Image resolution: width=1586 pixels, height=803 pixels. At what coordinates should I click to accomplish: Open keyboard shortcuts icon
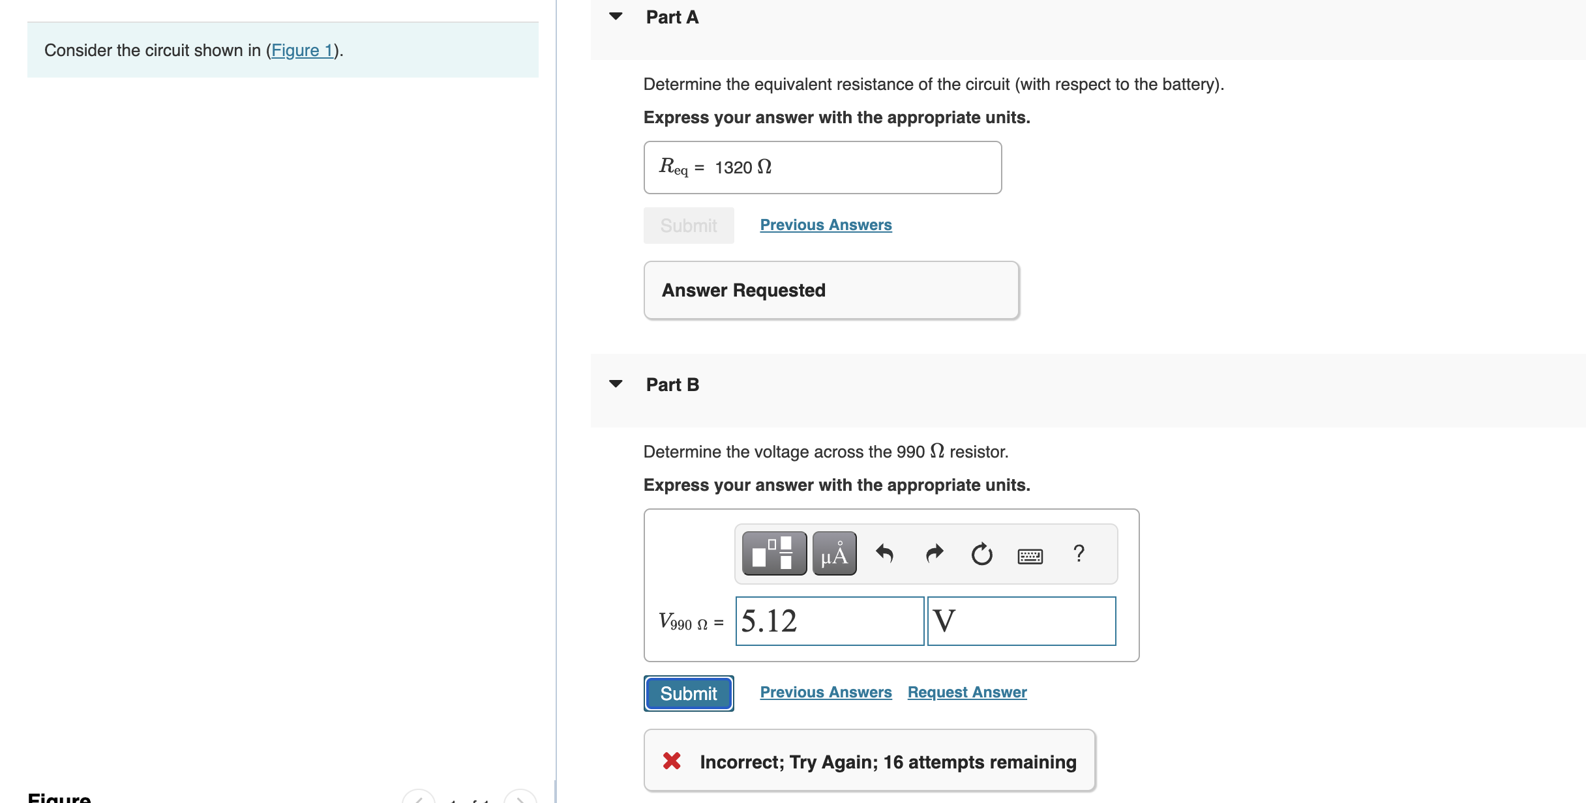pos(1030,556)
